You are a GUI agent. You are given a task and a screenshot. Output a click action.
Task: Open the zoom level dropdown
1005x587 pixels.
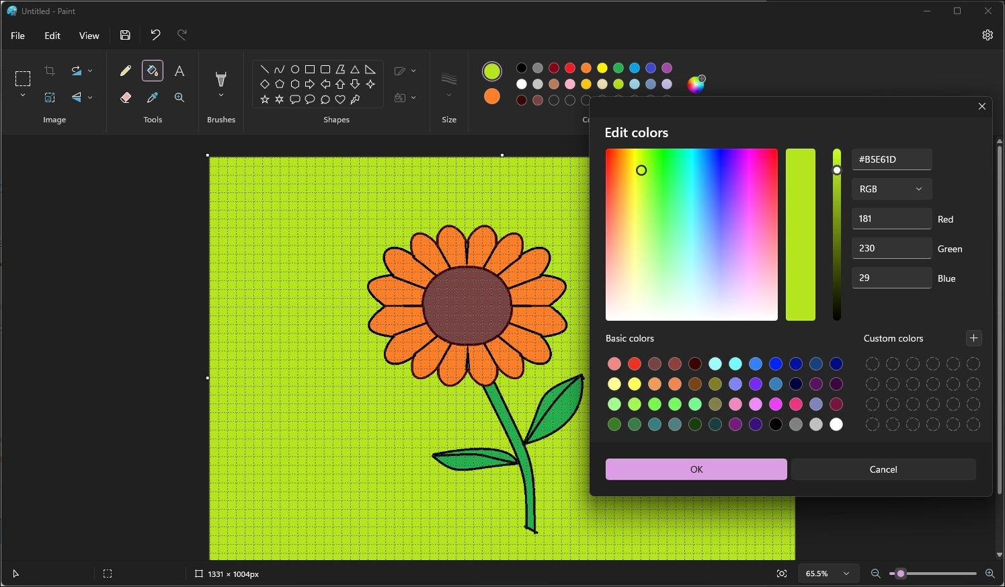pos(828,573)
